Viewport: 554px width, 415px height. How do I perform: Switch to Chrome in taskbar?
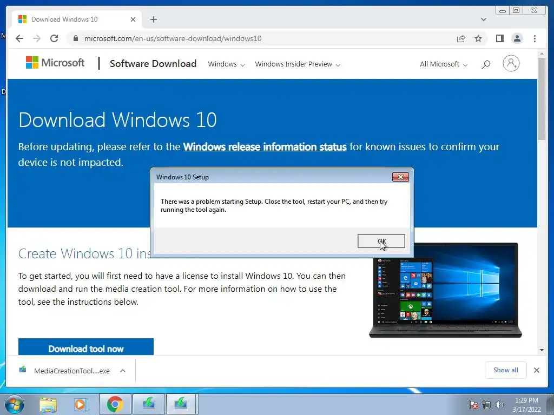(115, 404)
